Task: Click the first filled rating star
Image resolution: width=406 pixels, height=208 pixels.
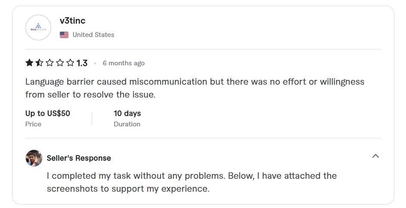Action: pyautogui.click(x=29, y=63)
